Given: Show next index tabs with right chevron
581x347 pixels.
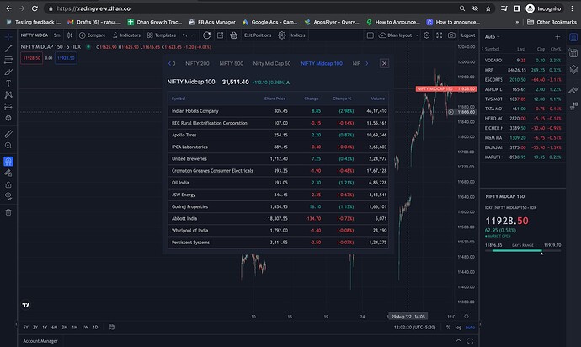Looking at the screenshot, I should [x=367, y=63].
